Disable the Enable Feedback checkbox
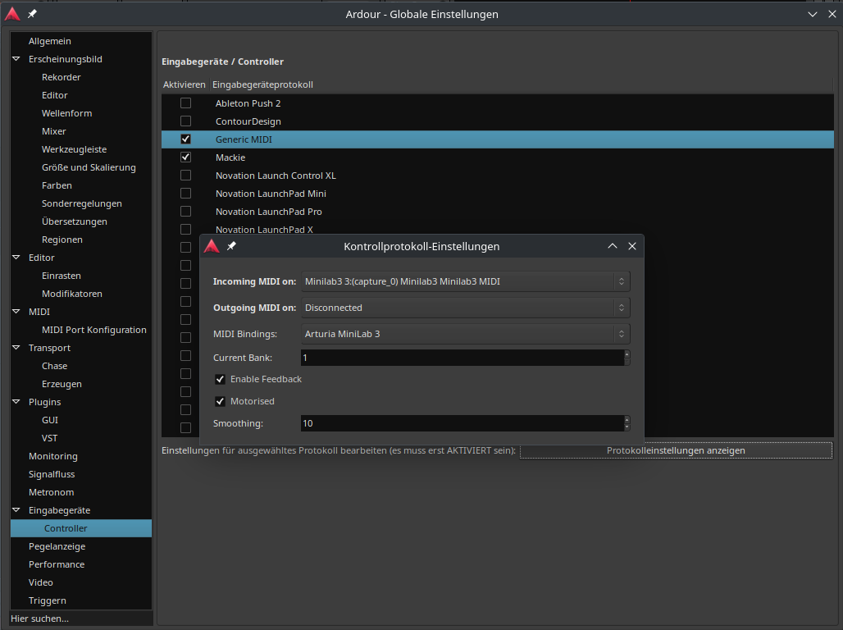This screenshot has width=843, height=630. (x=220, y=379)
